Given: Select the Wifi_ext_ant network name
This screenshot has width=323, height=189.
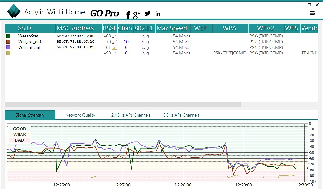Looking at the screenshot, I should tap(30, 42).
